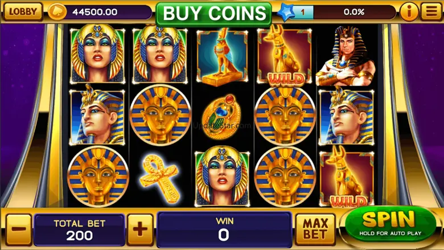
Task: Tap the crossed-arms pharaoh symbol
Action: 346,56
